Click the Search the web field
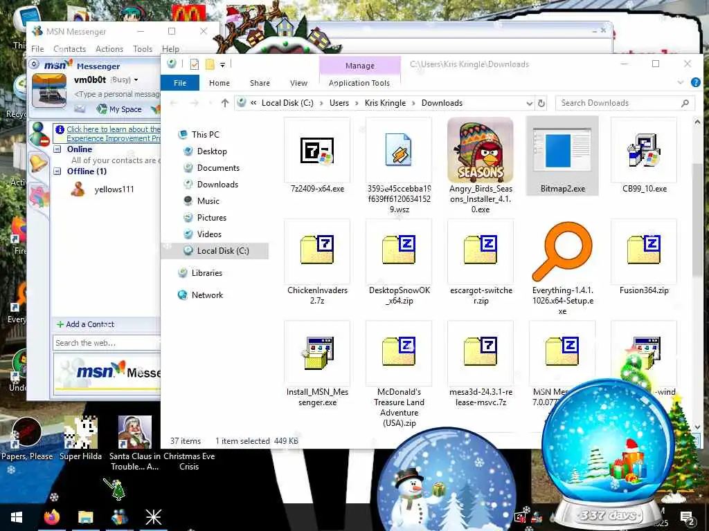Image resolution: width=709 pixels, height=531 pixels. [107, 343]
